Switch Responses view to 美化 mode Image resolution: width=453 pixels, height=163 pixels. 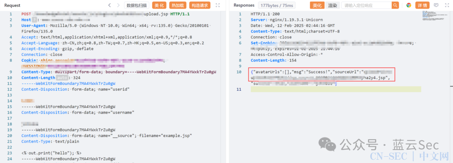[x=318, y=5]
